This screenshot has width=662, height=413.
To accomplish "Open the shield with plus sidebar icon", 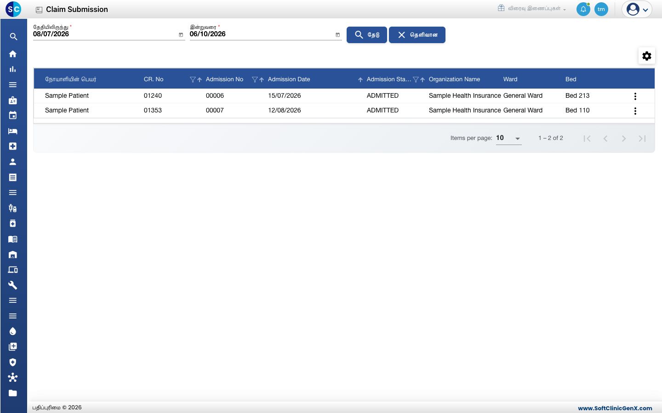I will [13, 362].
